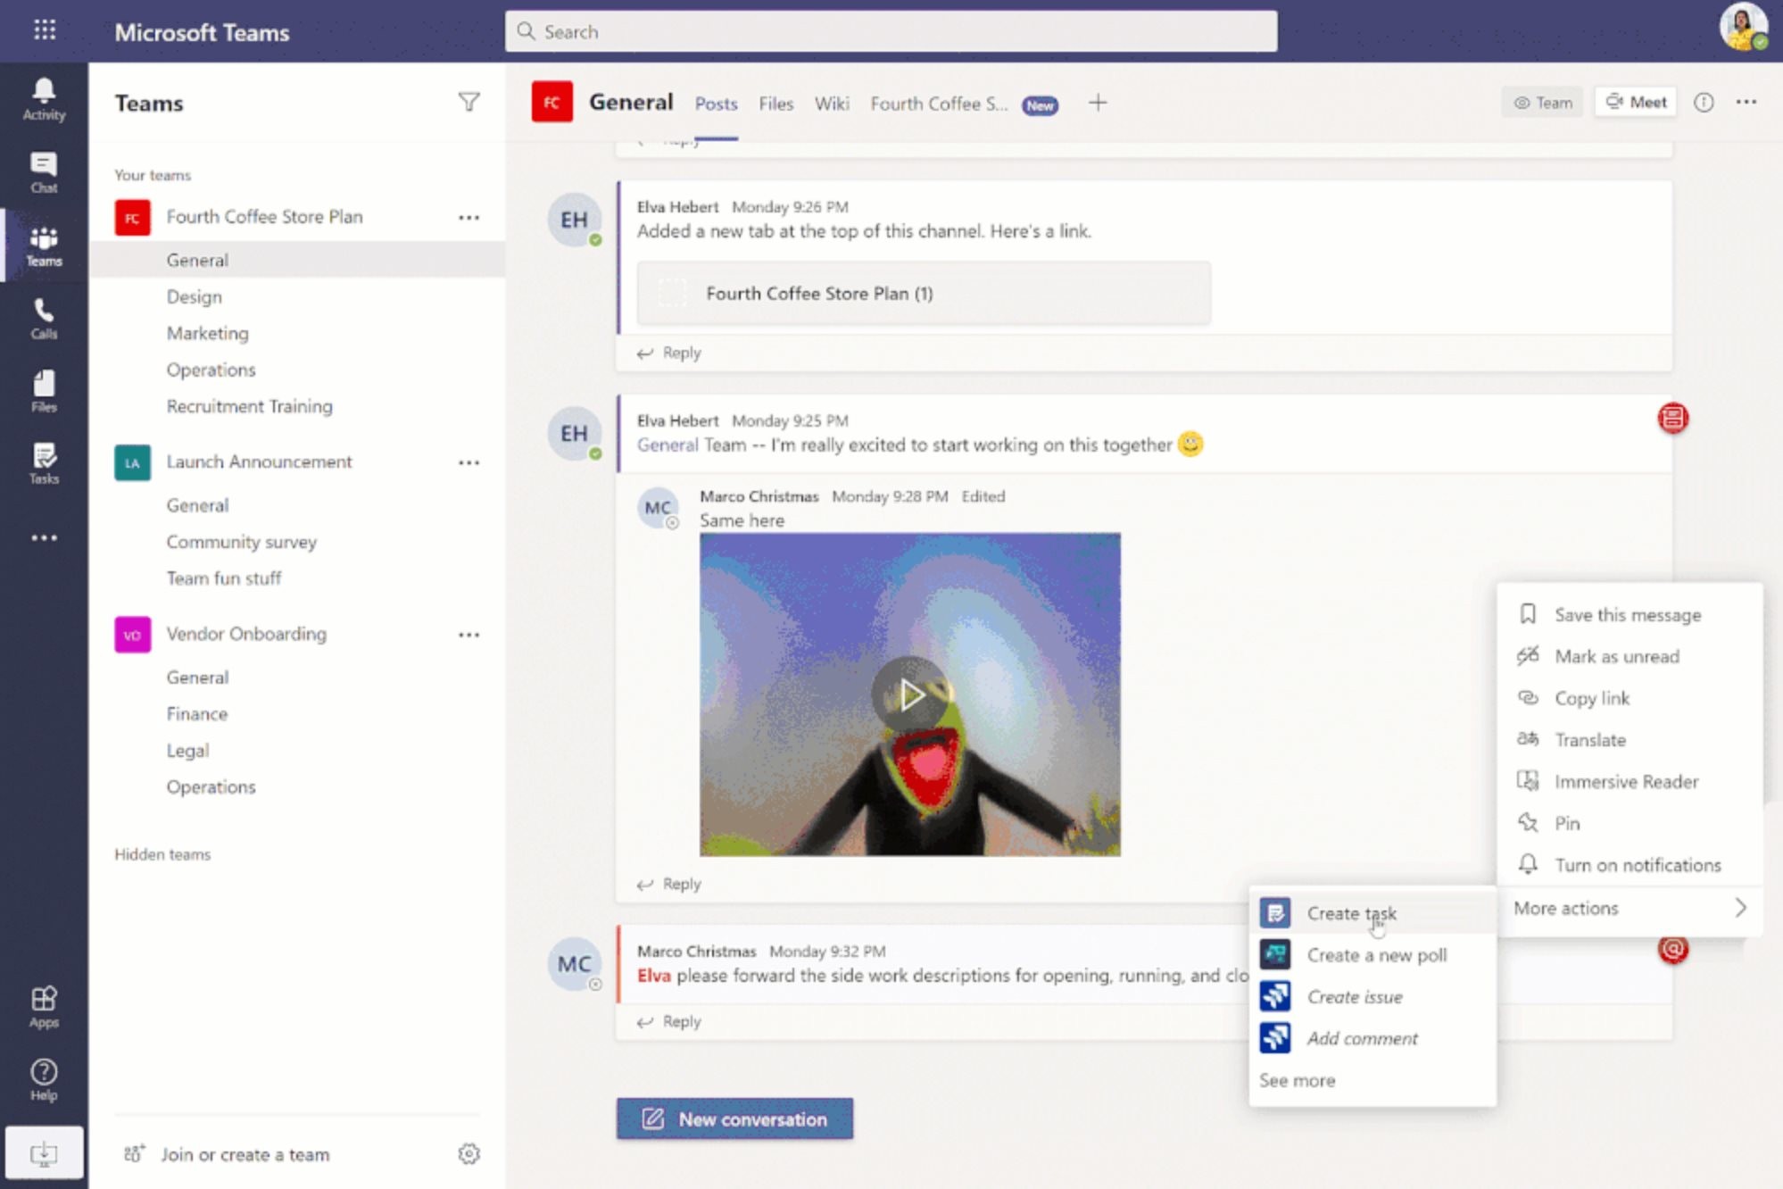Open the Recruitment Training channel
This screenshot has height=1189, width=1783.
tap(249, 406)
